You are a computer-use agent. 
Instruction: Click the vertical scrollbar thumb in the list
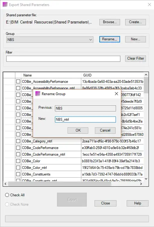pos(146,85)
